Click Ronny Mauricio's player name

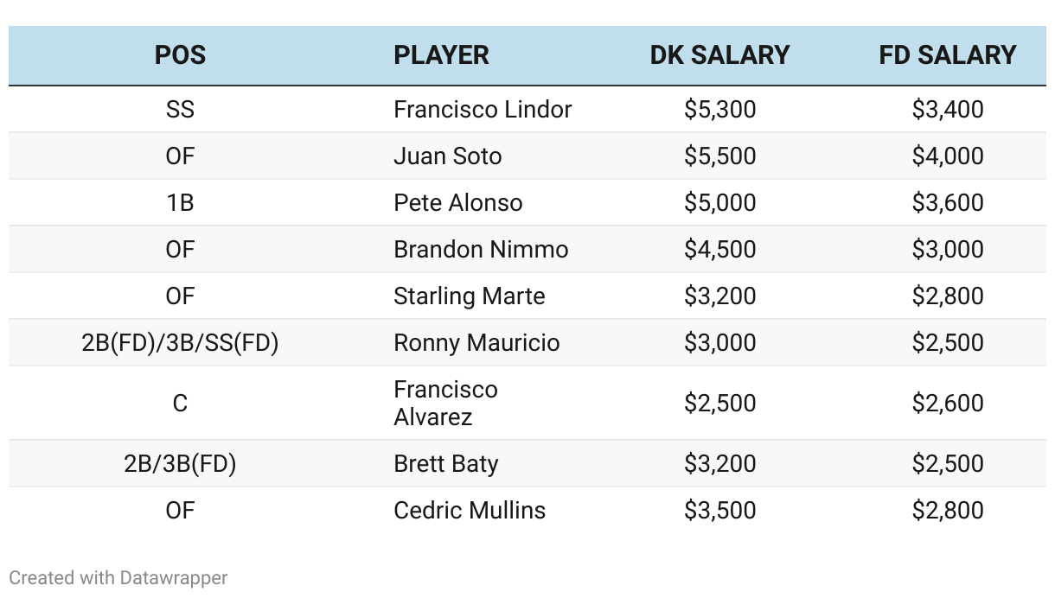[x=476, y=343]
